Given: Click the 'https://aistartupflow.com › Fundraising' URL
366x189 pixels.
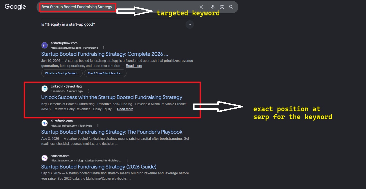Looking at the screenshot, I should click(74, 48).
